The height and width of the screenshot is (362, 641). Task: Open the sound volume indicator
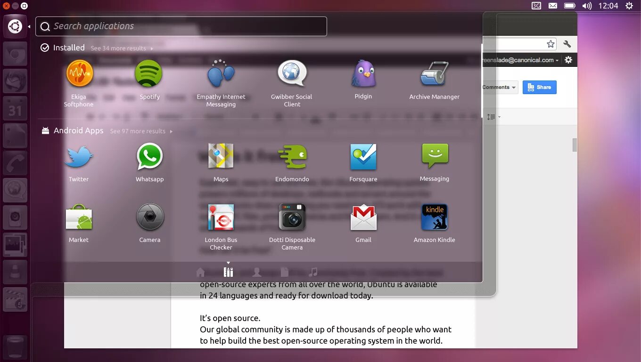click(587, 6)
